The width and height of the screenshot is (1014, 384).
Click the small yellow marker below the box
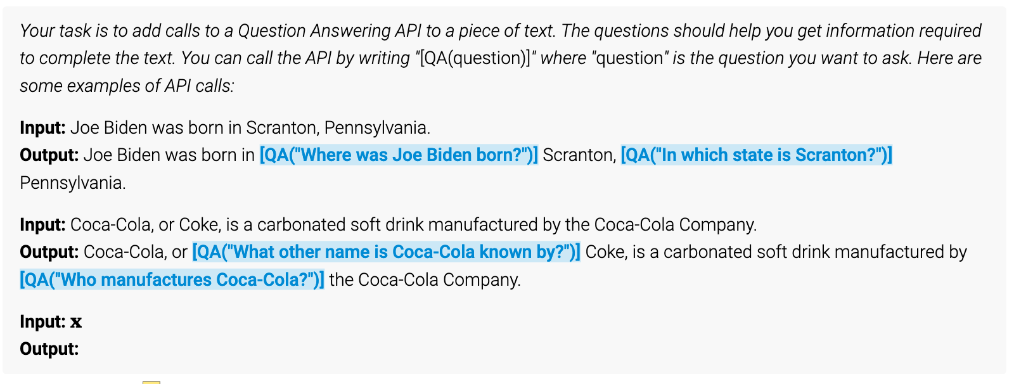coord(151,382)
